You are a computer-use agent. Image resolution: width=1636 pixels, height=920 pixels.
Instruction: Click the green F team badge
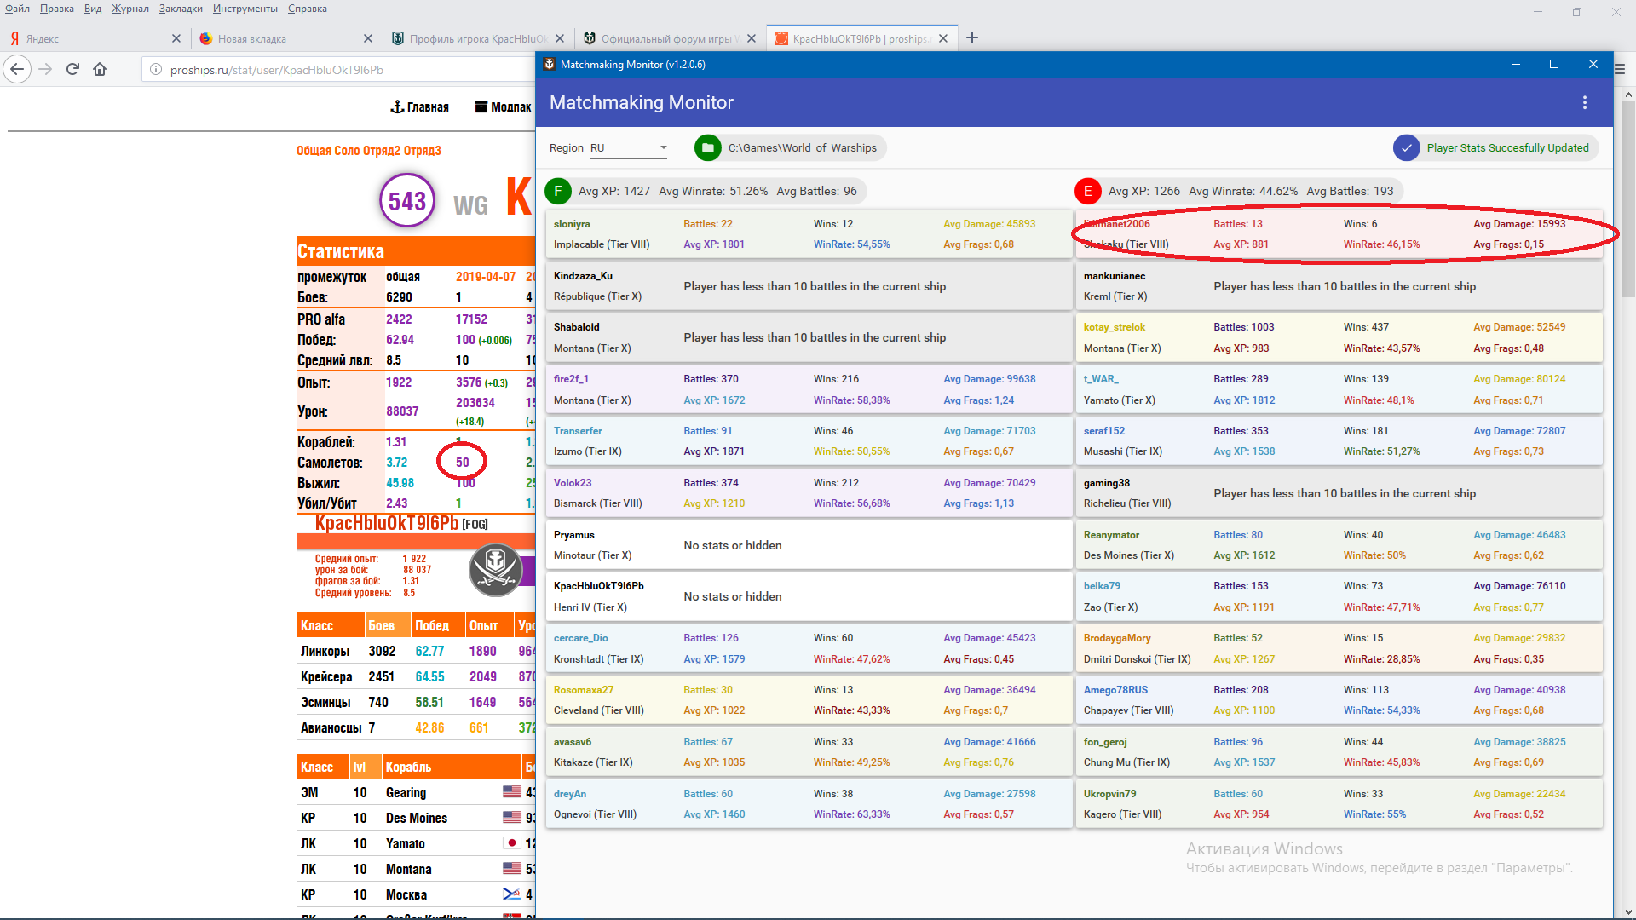pos(558,191)
